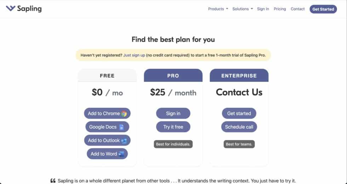Click the Enterprise Get started button
347x184 pixels.
(x=239, y=113)
